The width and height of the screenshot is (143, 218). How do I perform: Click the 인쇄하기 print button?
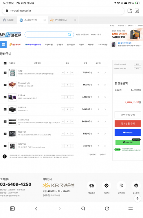click(x=103, y=155)
